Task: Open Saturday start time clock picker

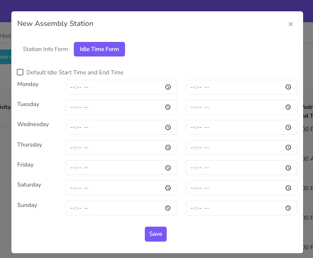Action: [168, 188]
